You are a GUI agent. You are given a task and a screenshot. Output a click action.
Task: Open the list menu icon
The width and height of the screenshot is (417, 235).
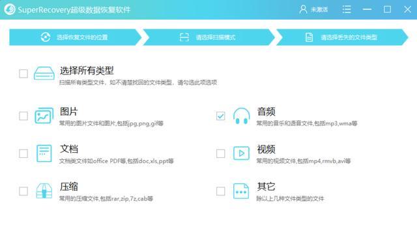pos(347,10)
